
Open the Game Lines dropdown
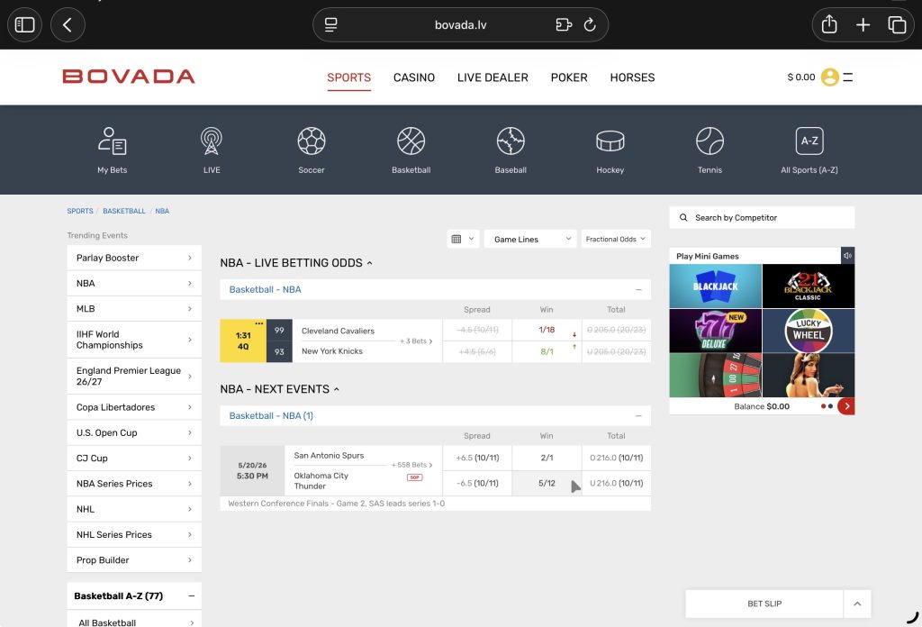[x=530, y=239]
